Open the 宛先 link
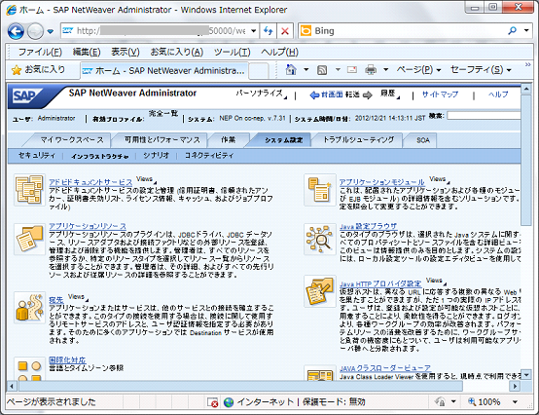The height and width of the screenshot is (415, 539). [56, 300]
